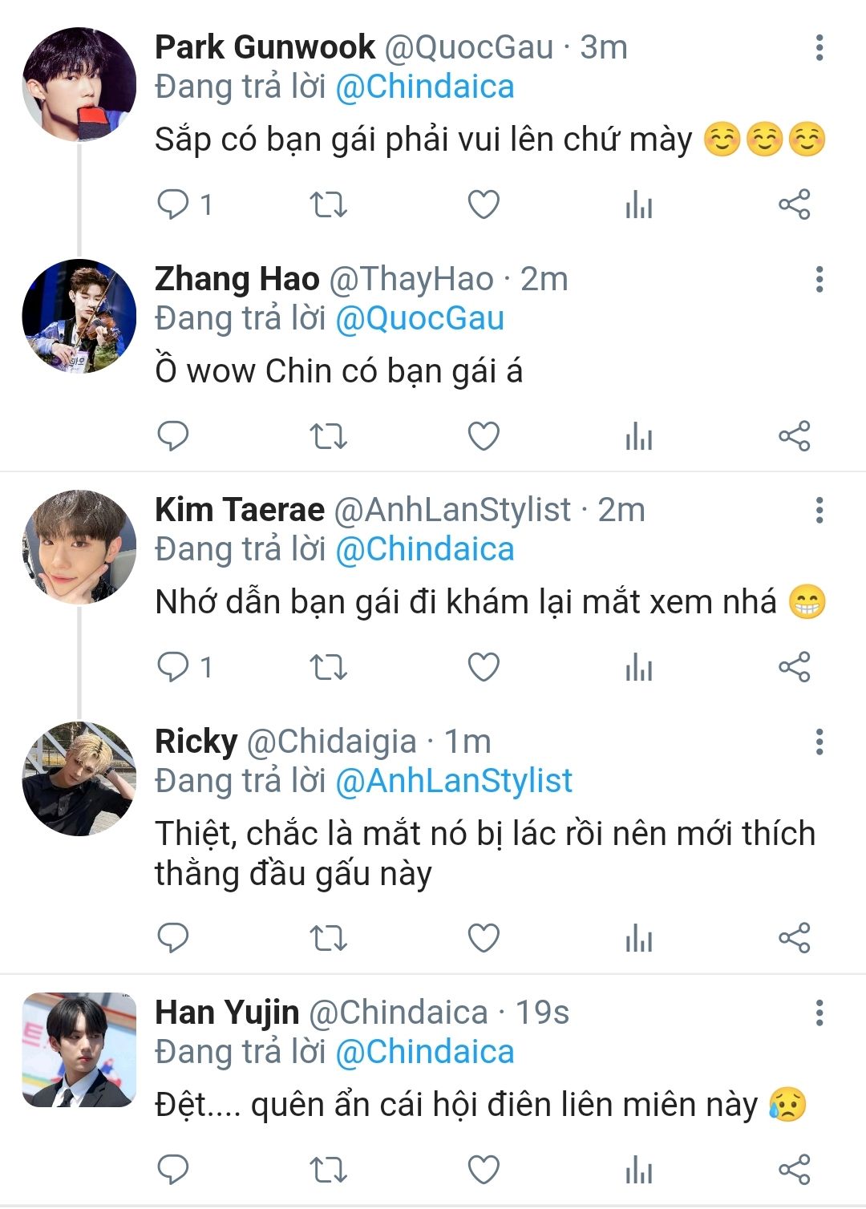Open the @AnhLanStylist mention in Ricky's reply
Image resolution: width=866 pixels, height=1209 pixels.
(x=454, y=781)
